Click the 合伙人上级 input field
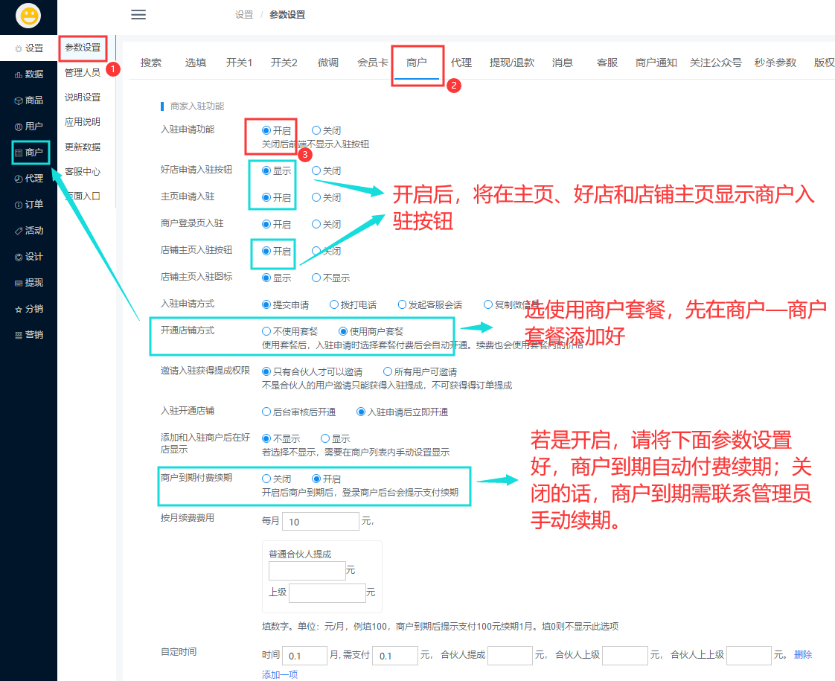Image resolution: width=835 pixels, height=681 pixels. tap(624, 656)
